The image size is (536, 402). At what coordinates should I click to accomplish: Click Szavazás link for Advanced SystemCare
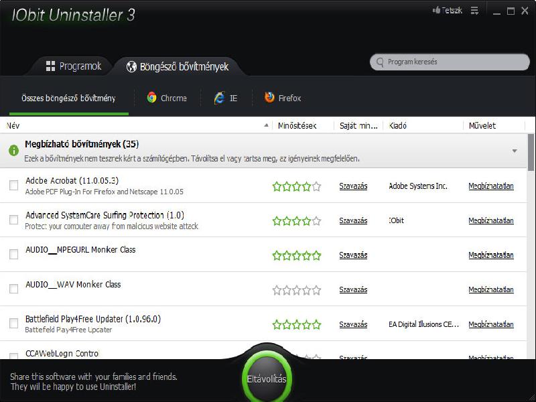pyautogui.click(x=353, y=221)
